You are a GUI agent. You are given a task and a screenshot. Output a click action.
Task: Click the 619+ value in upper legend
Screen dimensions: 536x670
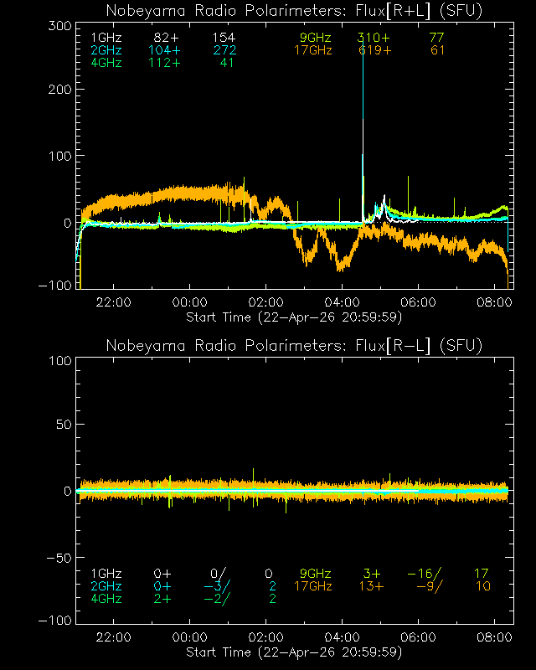374,51
